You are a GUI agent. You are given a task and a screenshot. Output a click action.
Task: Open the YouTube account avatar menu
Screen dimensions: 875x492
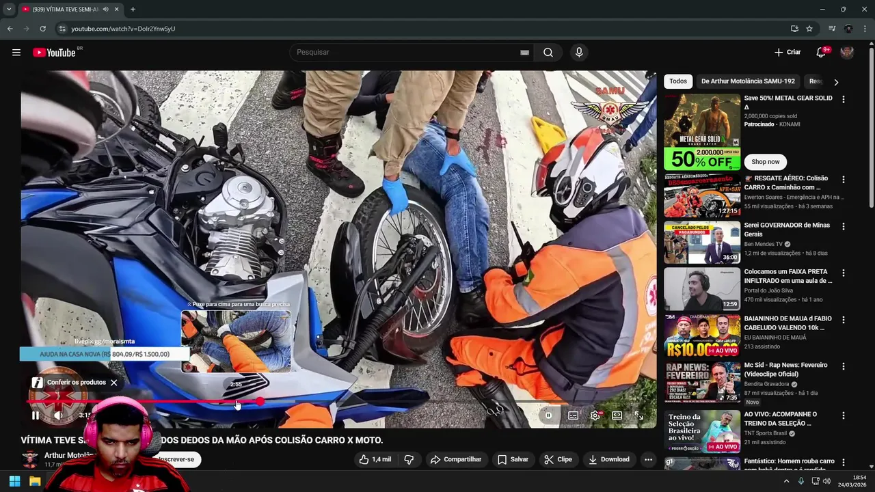coord(847,53)
